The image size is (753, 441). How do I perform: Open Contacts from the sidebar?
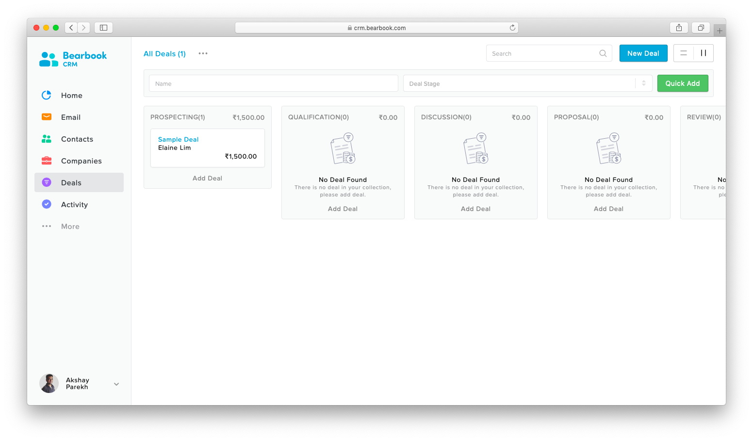[x=79, y=139]
